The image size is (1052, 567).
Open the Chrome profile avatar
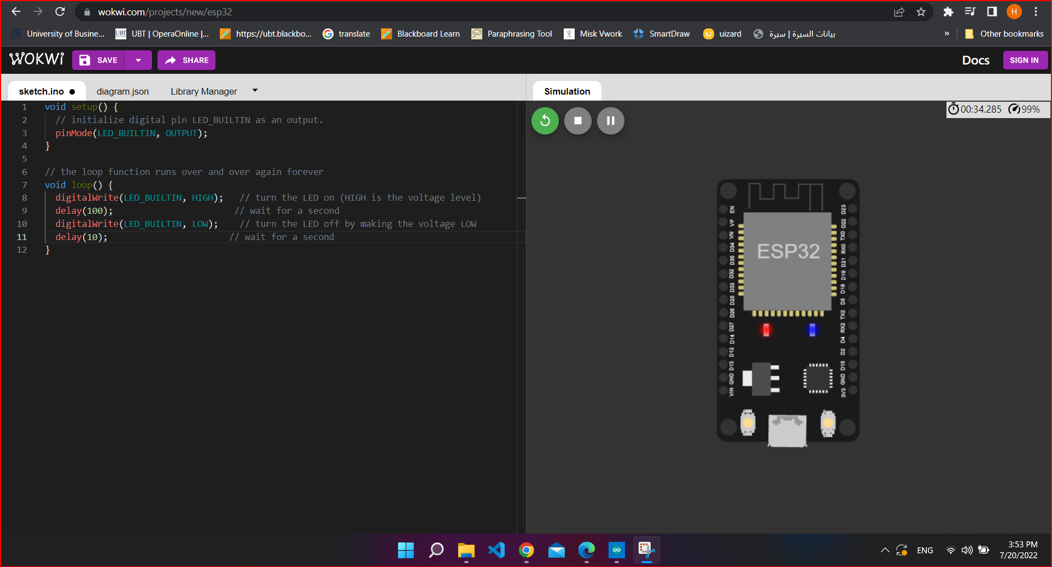click(x=1014, y=11)
